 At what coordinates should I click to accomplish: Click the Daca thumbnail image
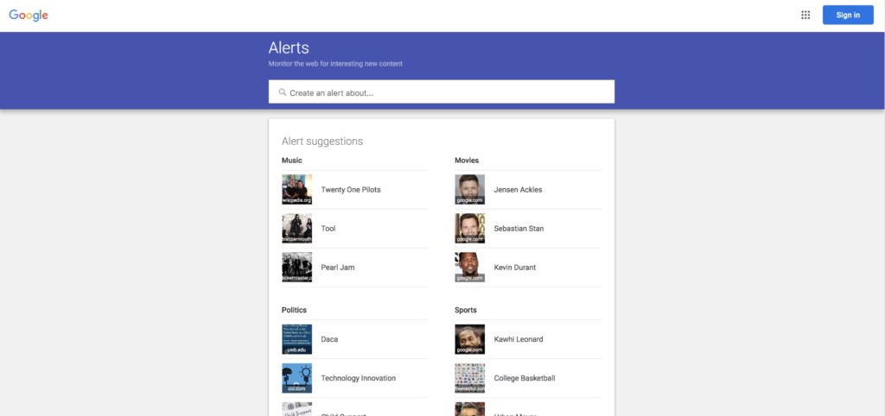click(x=297, y=339)
